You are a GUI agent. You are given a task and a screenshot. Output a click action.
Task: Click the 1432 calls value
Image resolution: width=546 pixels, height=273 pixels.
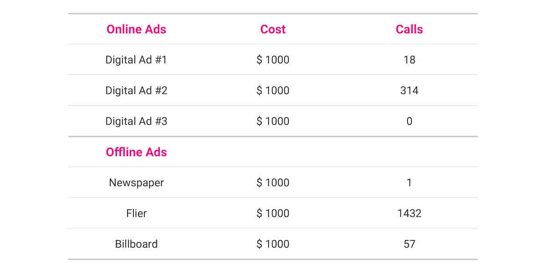point(409,213)
